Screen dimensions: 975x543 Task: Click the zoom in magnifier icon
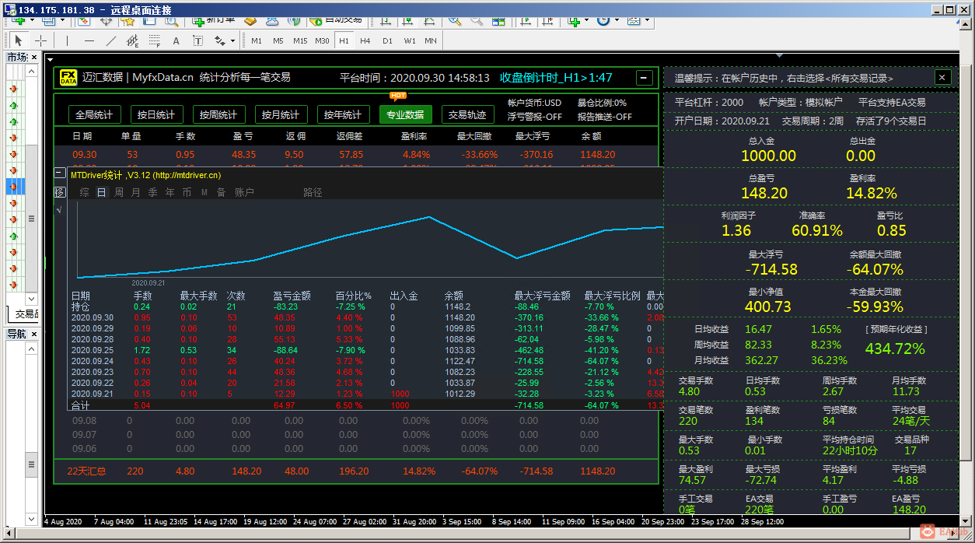click(x=456, y=19)
